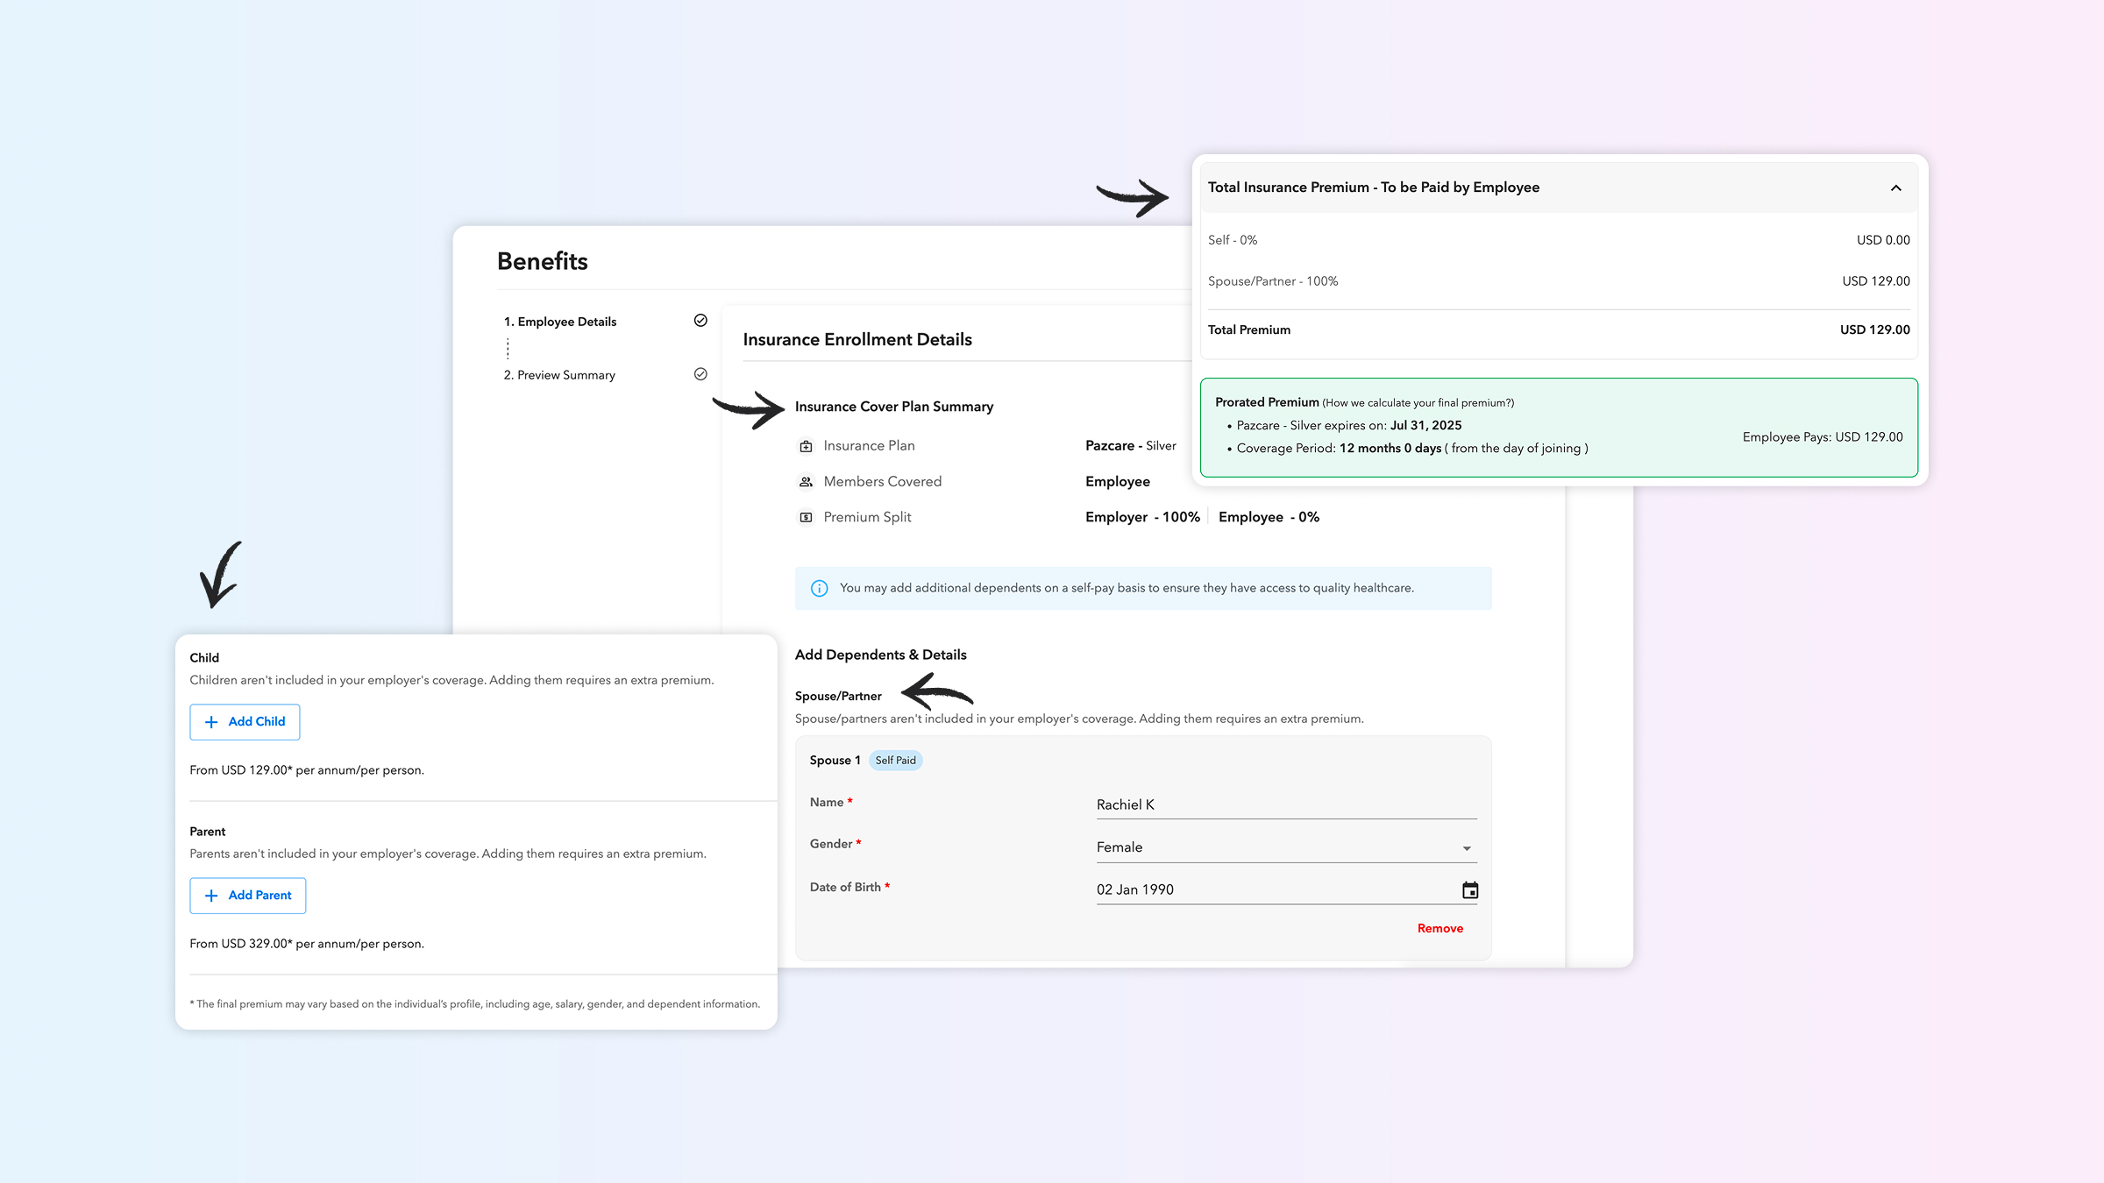This screenshot has width=2104, height=1183.
Task: Click the Insurance Plan briefcase icon
Action: click(806, 446)
